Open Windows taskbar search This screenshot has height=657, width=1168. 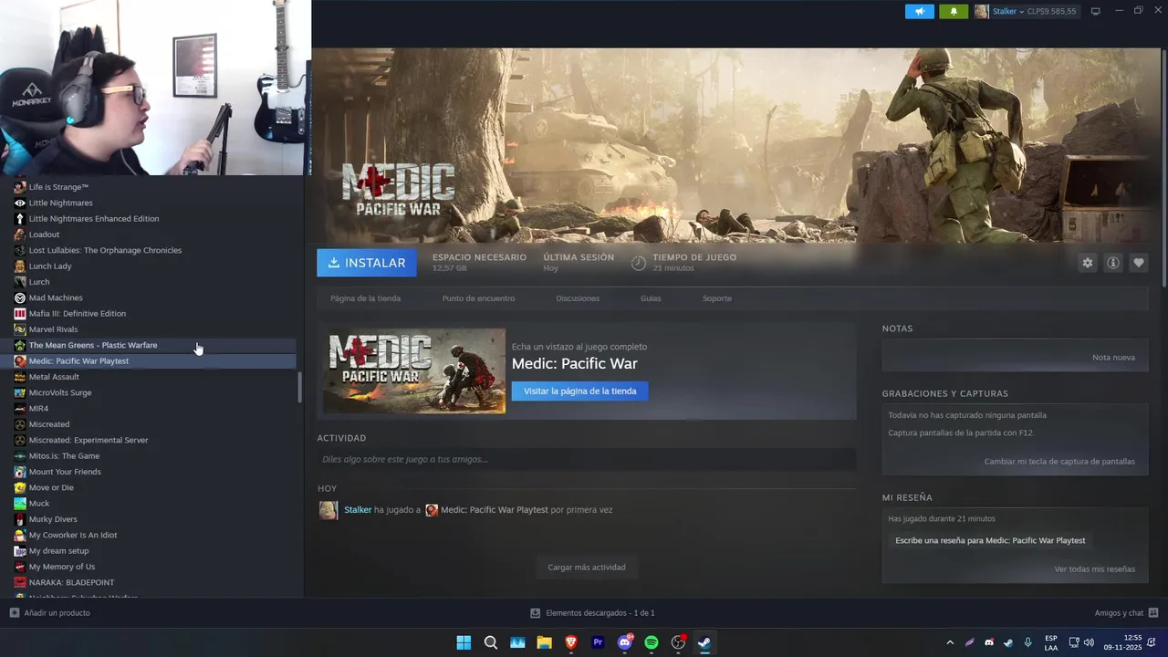pos(491,642)
